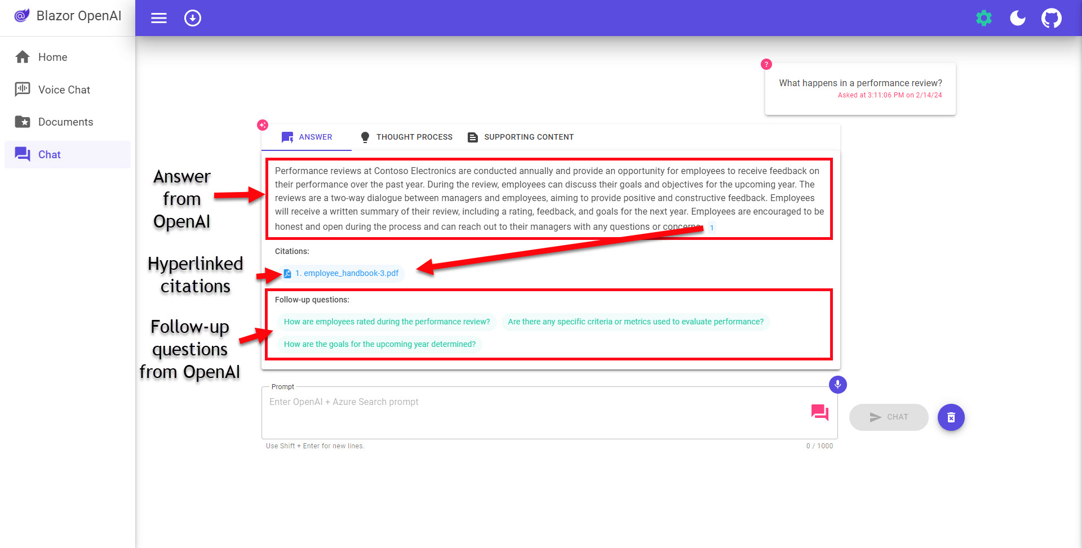Open the green settings gear

pos(984,18)
